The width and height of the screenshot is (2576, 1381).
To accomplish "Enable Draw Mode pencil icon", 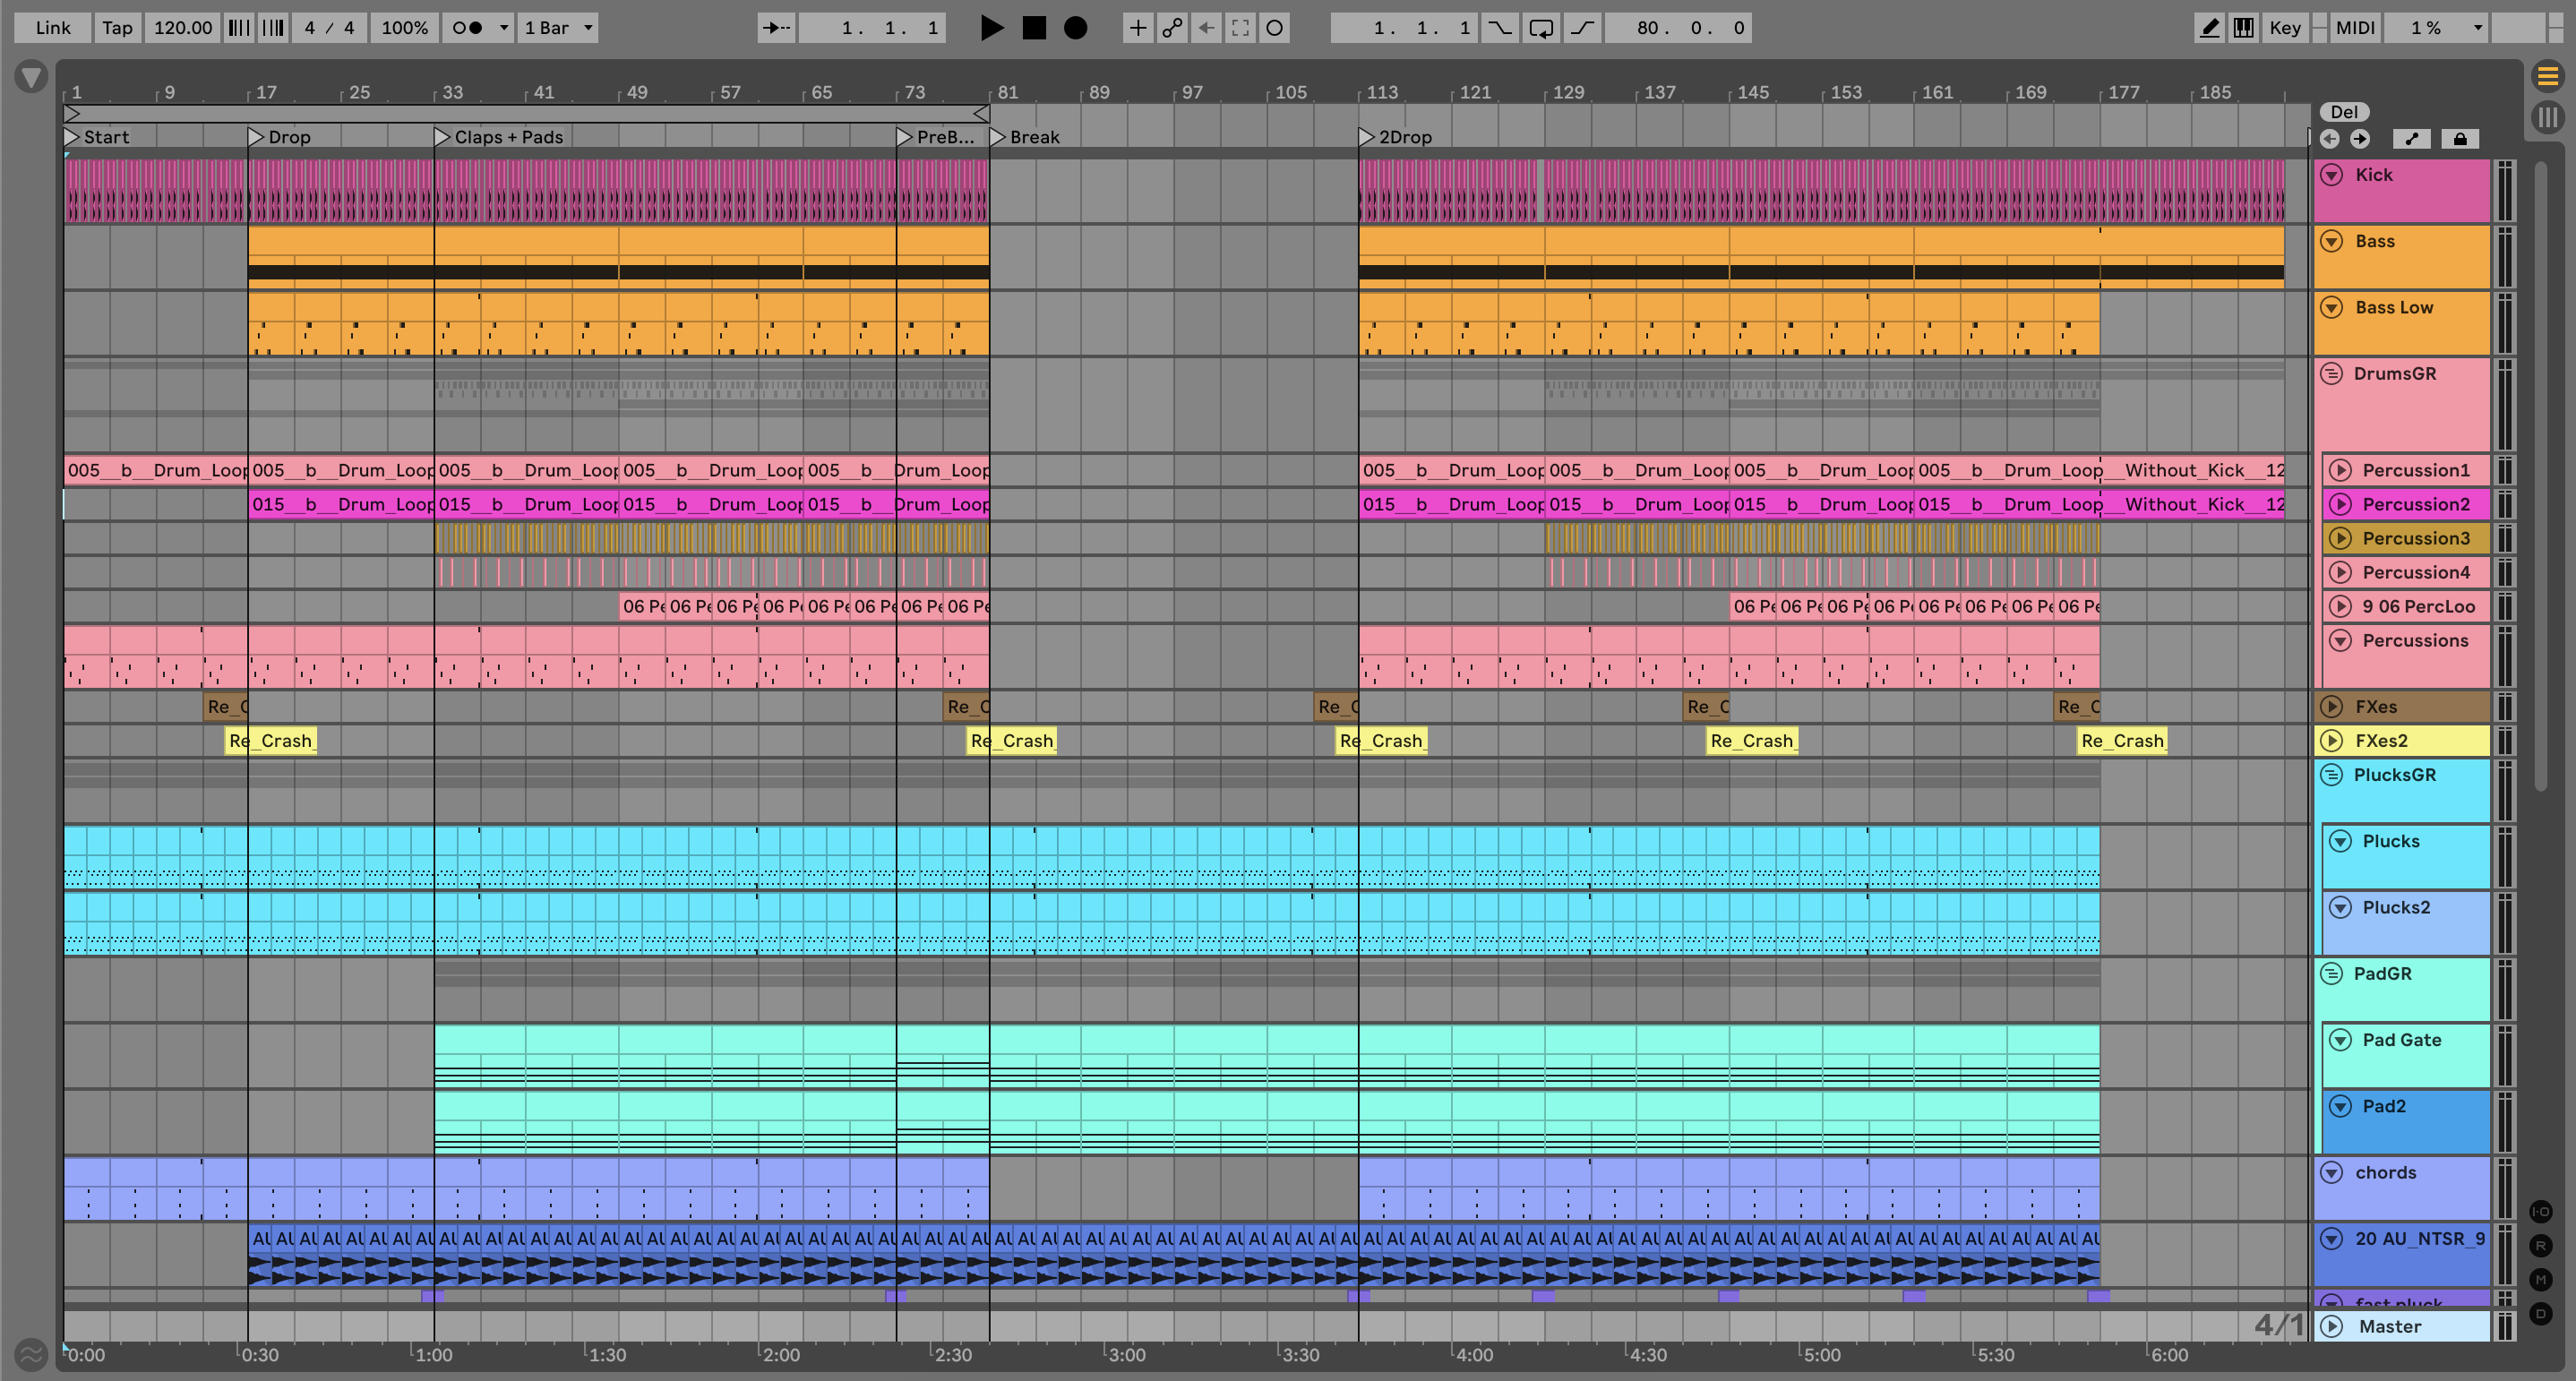I will [2209, 28].
